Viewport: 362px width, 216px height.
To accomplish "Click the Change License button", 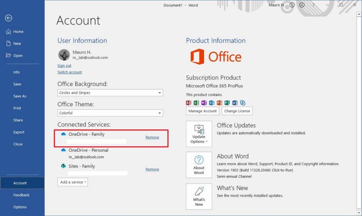I will (x=237, y=111).
